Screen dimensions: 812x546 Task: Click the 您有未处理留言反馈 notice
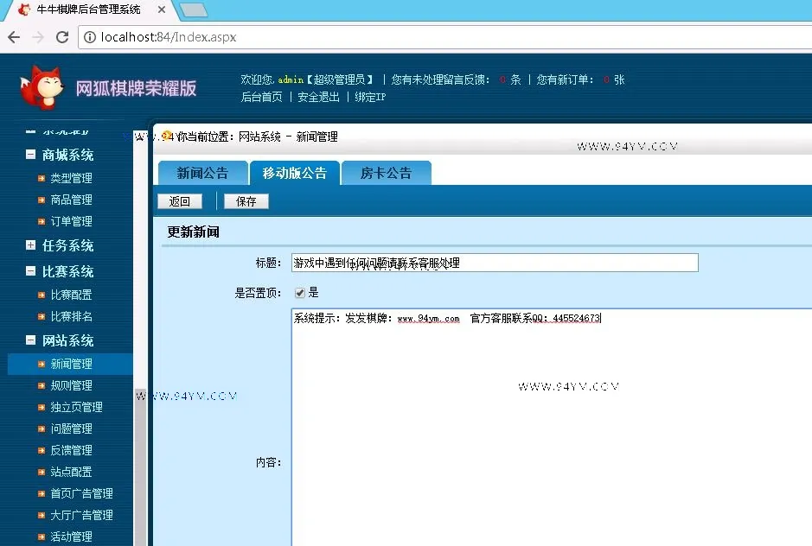click(457, 79)
